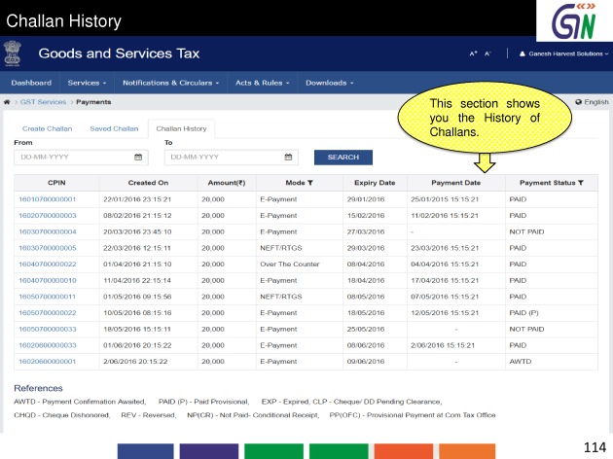
Task: Focus the To date input field
Action: 231,157
